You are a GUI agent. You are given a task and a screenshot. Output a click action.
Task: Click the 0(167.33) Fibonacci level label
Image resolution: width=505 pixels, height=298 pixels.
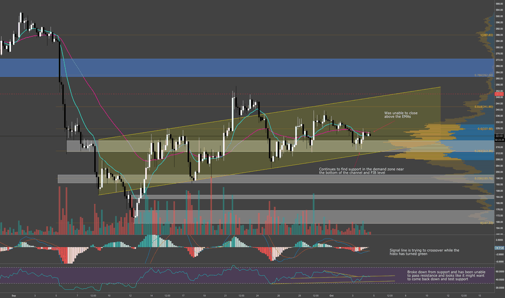coord(487,223)
